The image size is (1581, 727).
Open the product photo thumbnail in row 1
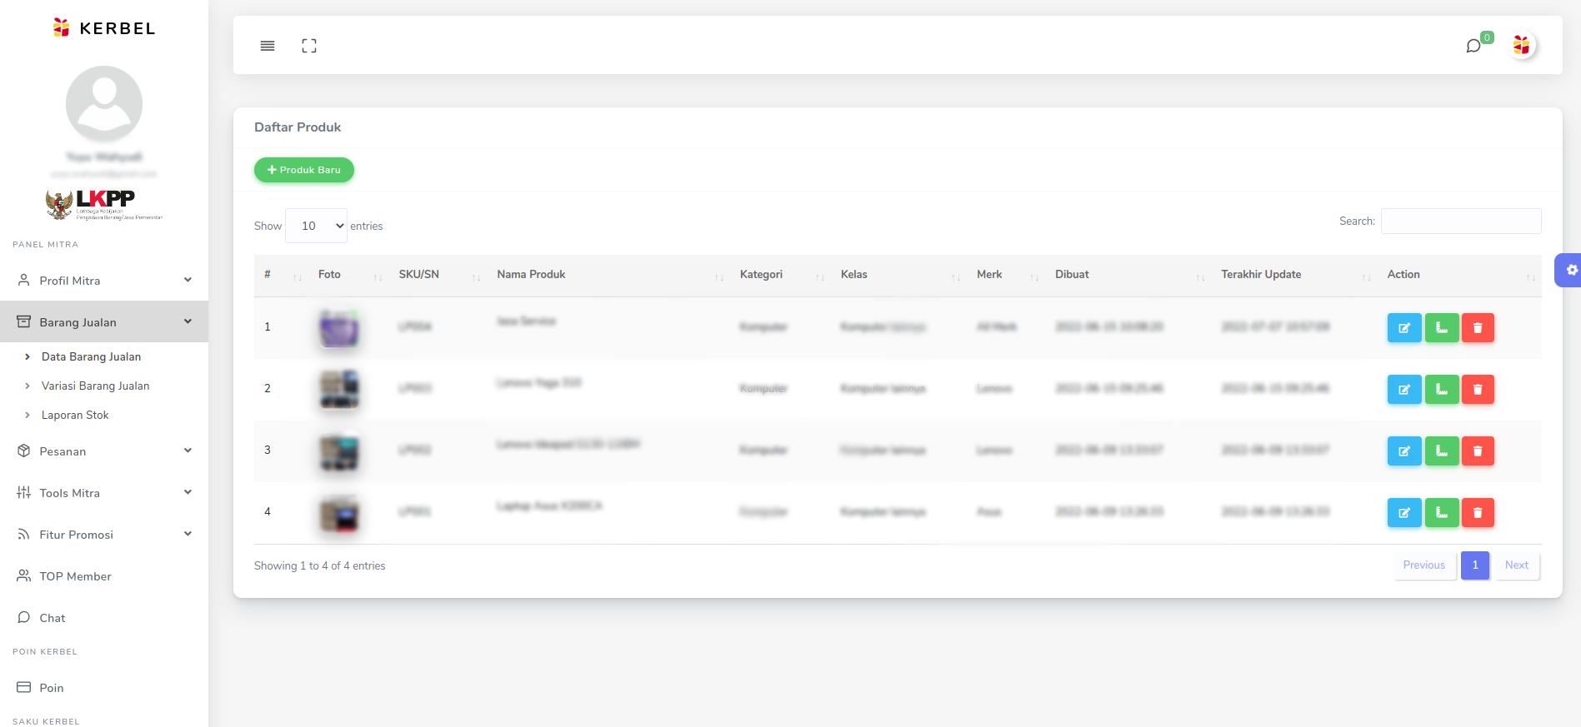coord(339,328)
